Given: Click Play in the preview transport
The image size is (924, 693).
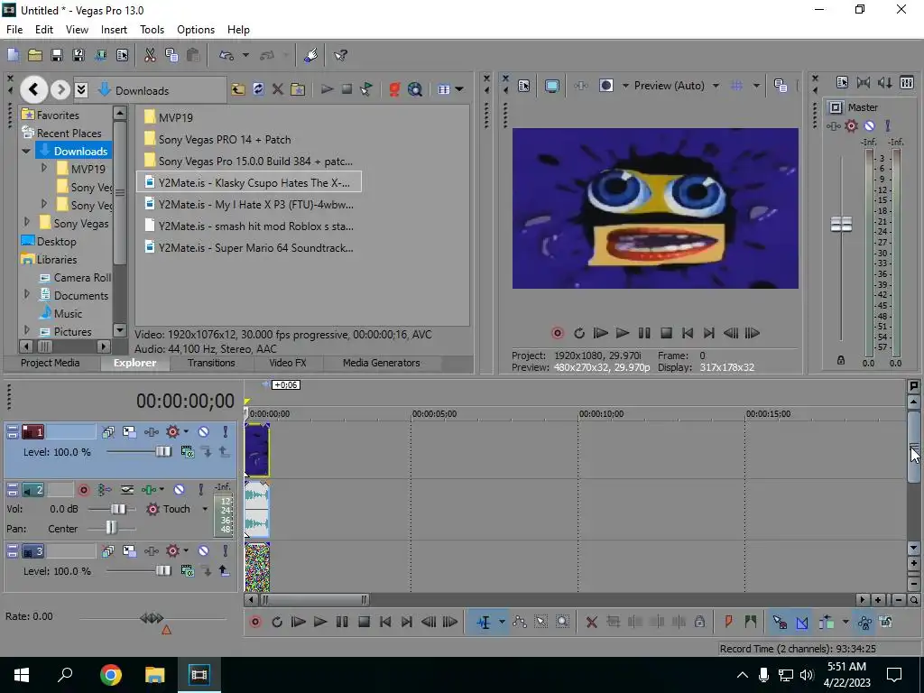Looking at the screenshot, I should 623,333.
